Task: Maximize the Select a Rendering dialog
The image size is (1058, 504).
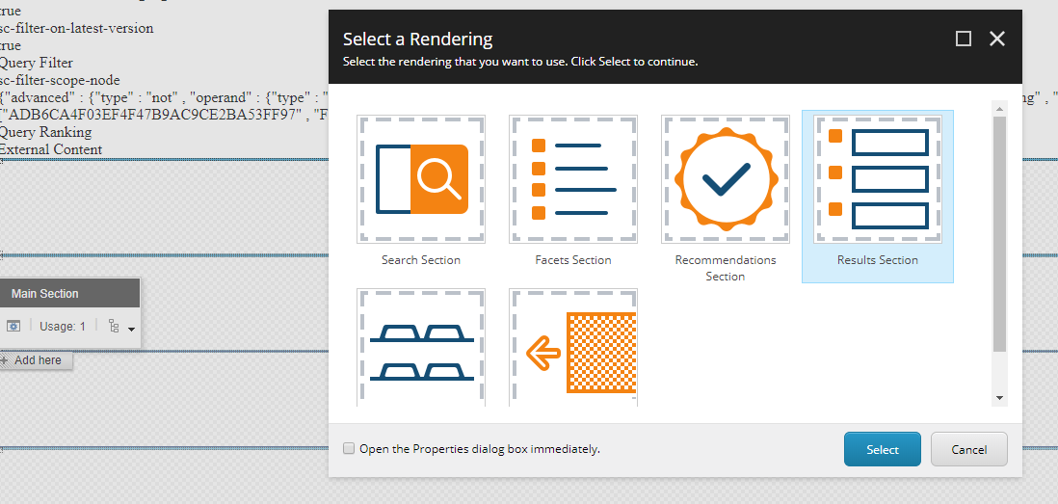Action: 964,39
